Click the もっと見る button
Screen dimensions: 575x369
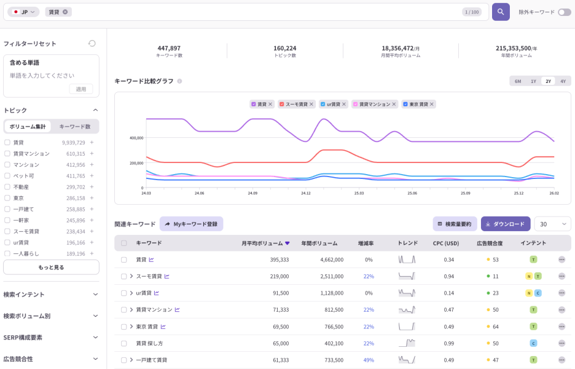(51, 267)
